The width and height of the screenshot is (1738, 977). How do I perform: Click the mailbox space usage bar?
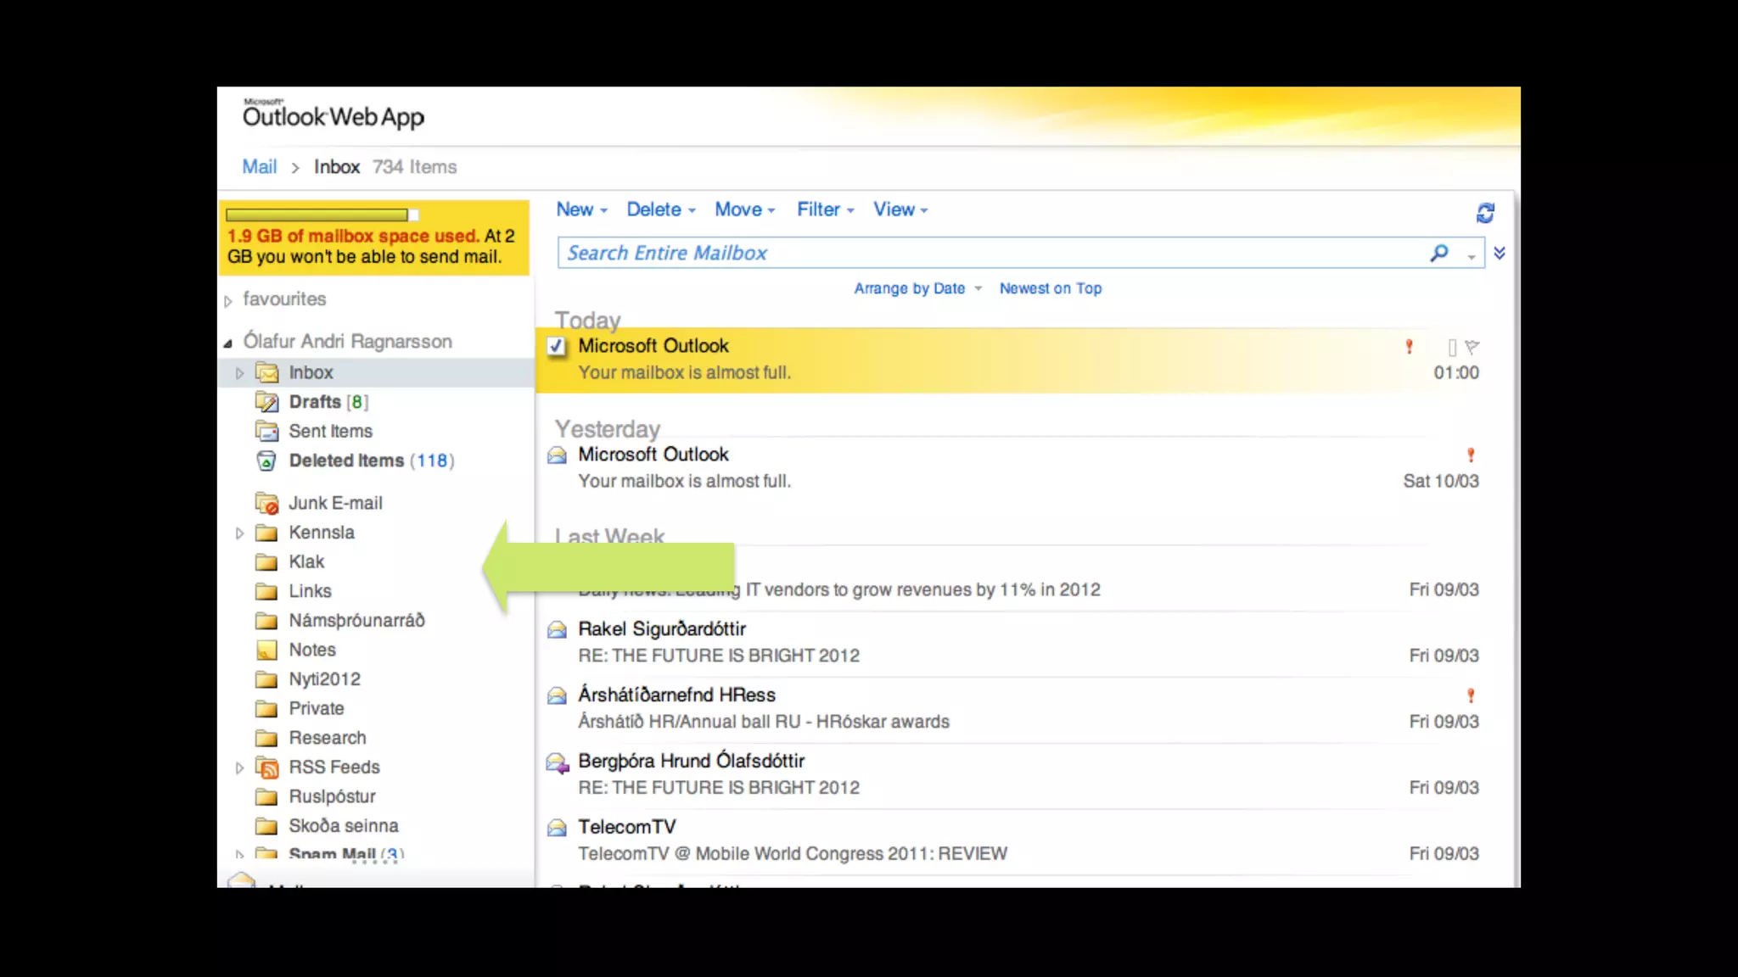click(x=319, y=215)
